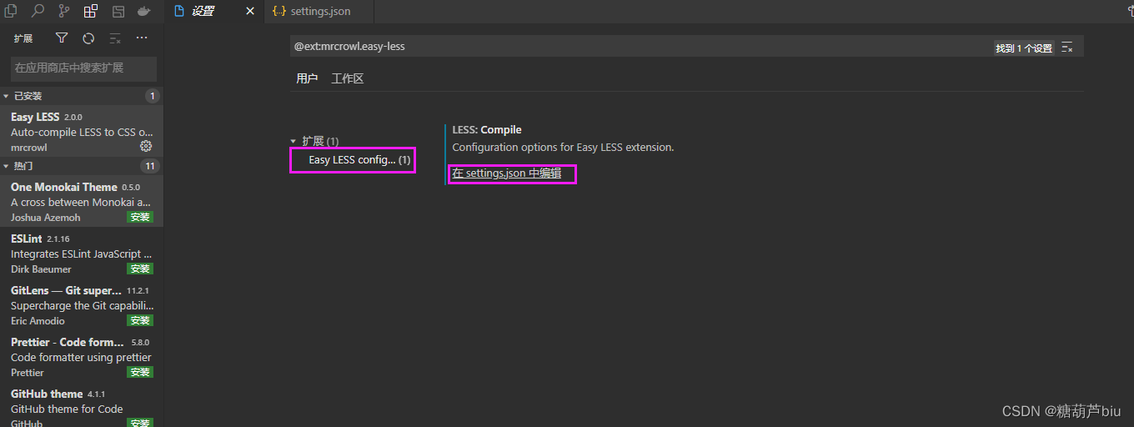This screenshot has height=427, width=1134.
Task: Clear the settings search input icon
Action: 1066,48
